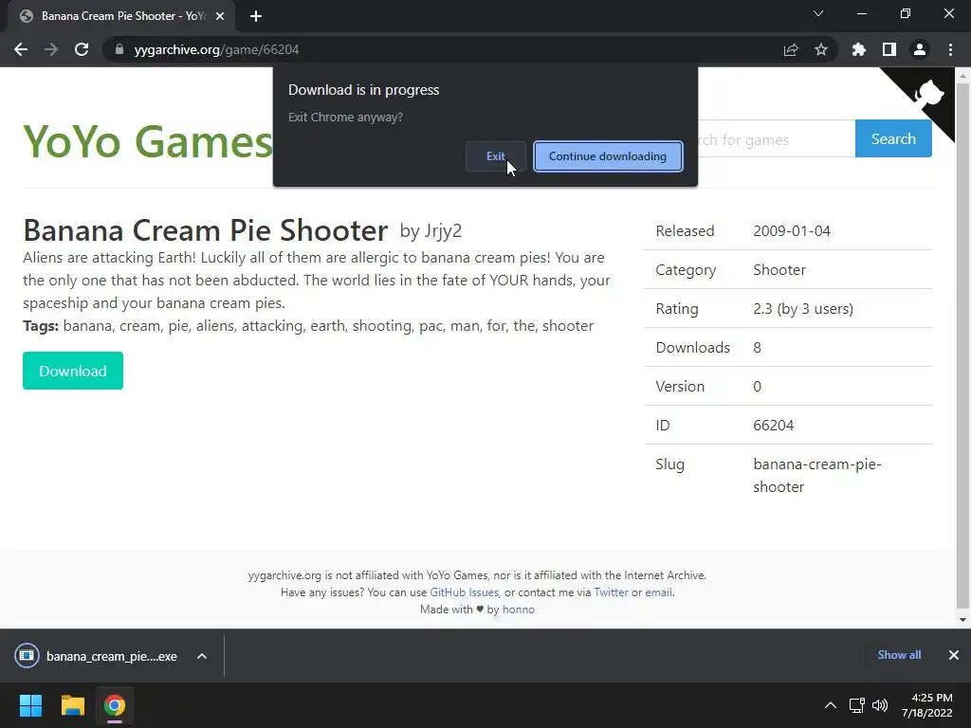Open the tab search chevron
Screen dimensions: 971x728
tap(818, 13)
